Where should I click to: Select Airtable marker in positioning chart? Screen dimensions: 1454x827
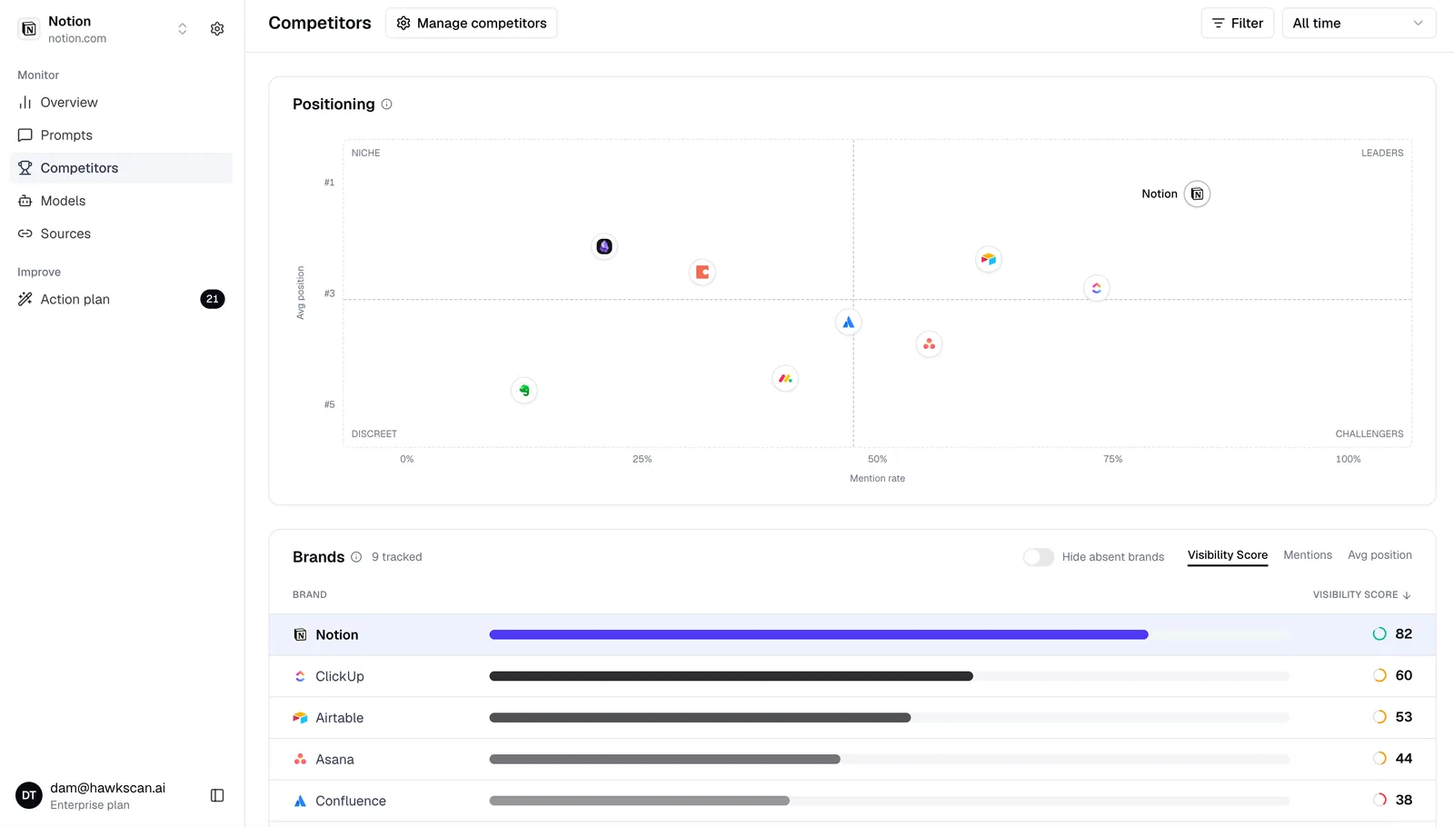coord(988,259)
